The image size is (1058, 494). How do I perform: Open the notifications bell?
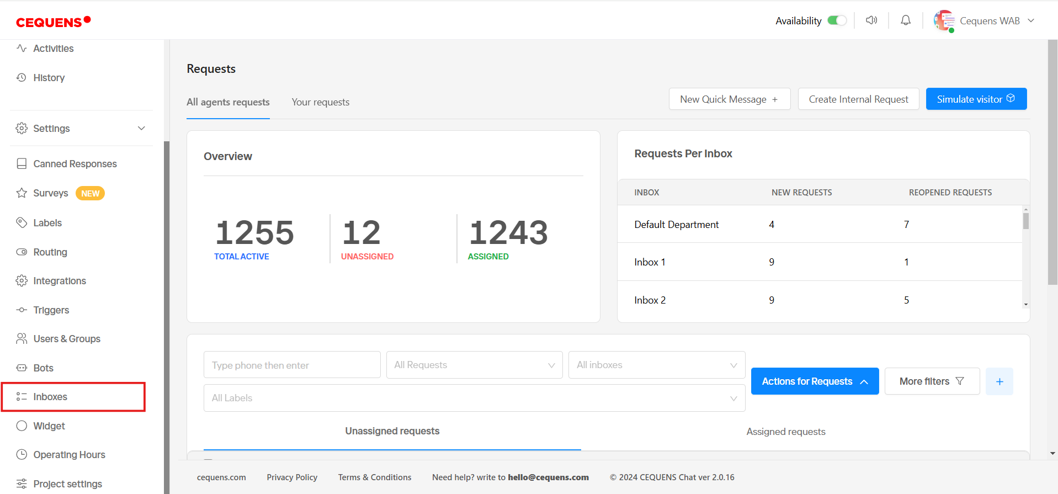pos(906,20)
